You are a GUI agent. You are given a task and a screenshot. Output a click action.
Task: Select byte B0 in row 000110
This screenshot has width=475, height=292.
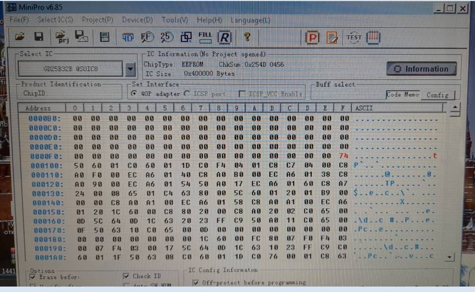pos(238,175)
